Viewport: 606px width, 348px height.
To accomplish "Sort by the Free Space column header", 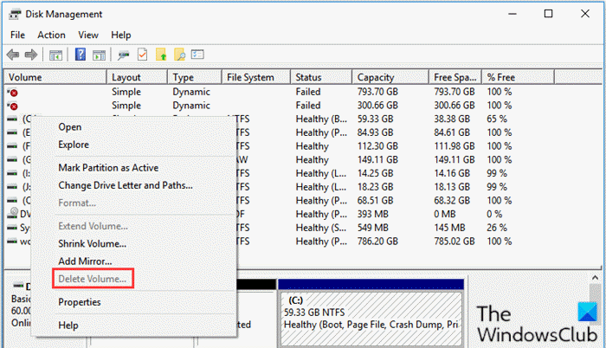I will click(455, 77).
